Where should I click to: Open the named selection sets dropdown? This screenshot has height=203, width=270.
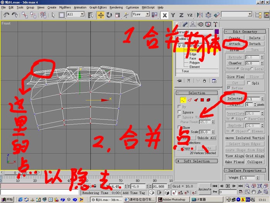(x=250, y=14)
